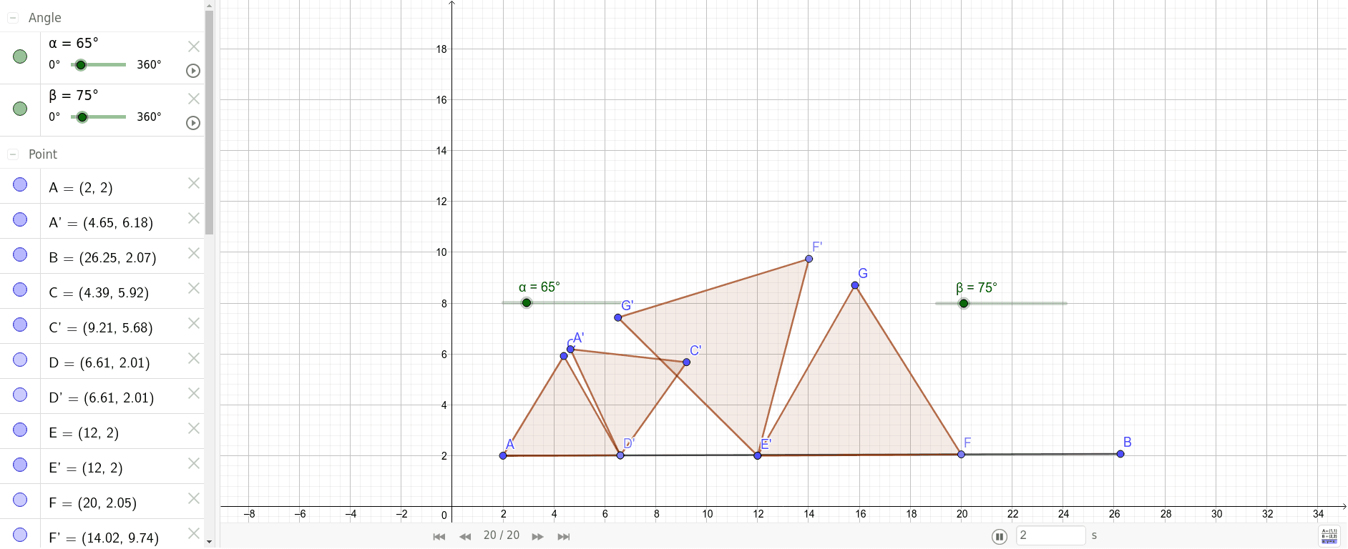1348x549 pixels.
Task: Click the algebra panel scrollbar up arrow
Action: coord(209,5)
